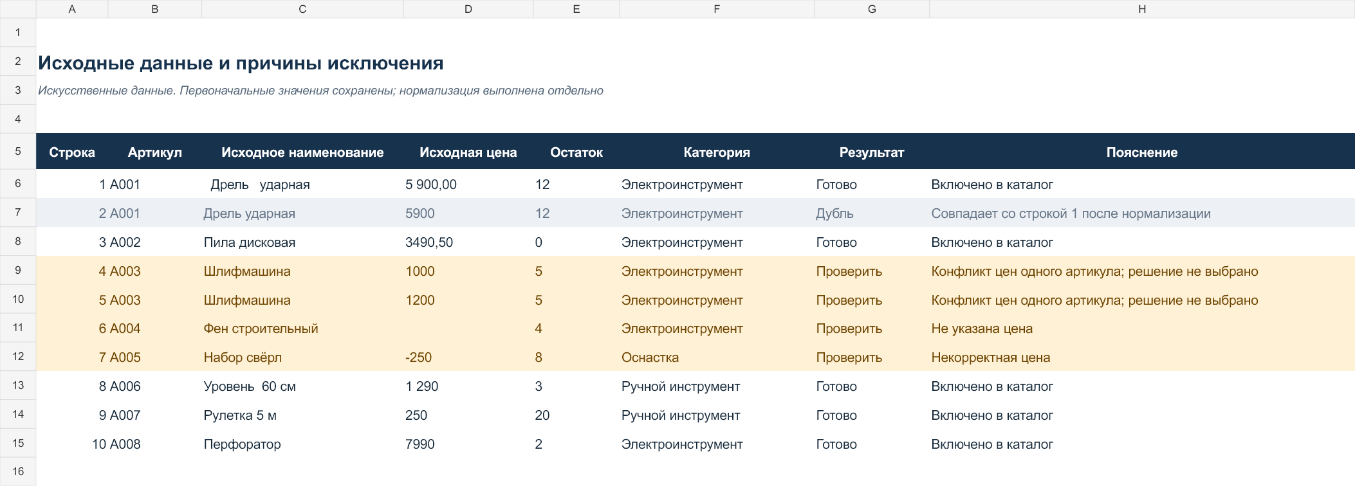
Task: Click the "Результат" header cell
Action: click(x=872, y=152)
